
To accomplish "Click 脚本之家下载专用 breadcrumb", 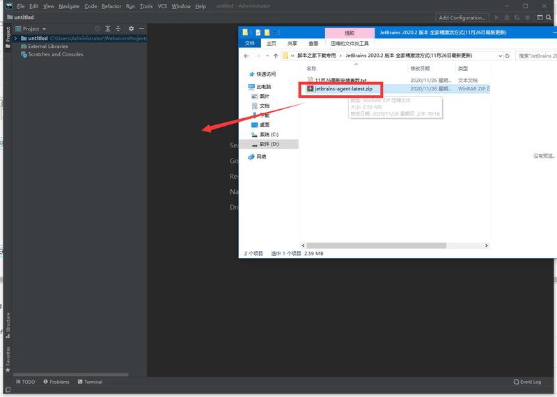I will (x=317, y=56).
